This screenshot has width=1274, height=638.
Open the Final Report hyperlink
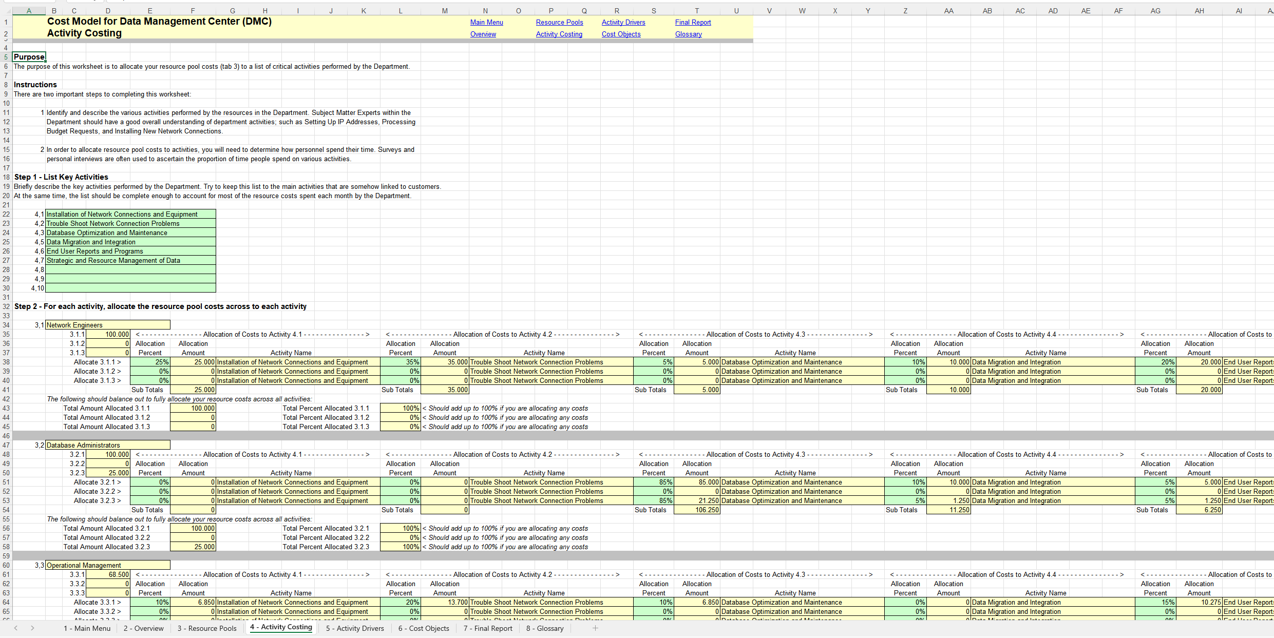coord(693,22)
